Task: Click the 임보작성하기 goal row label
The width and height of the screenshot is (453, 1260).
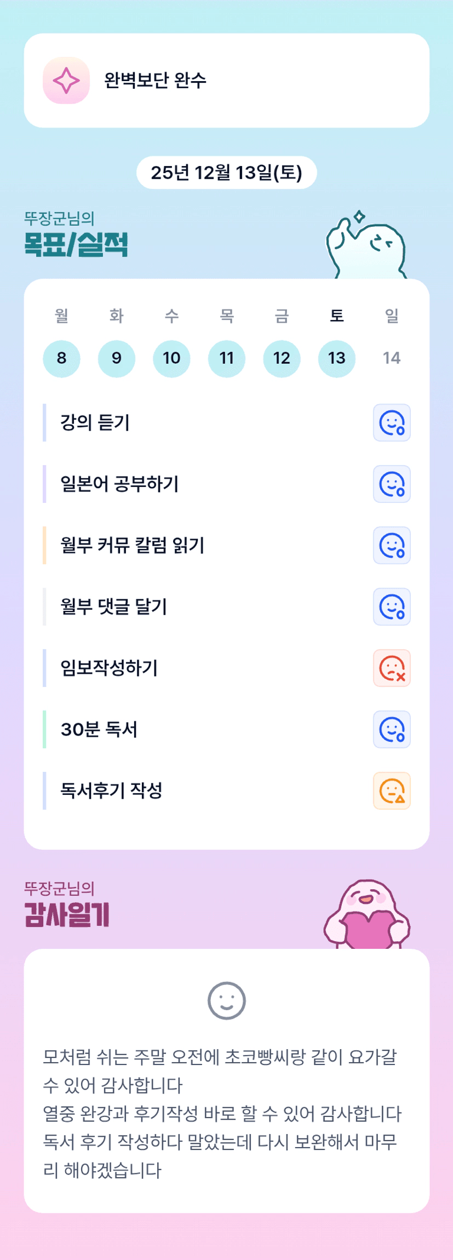Action: [109, 668]
